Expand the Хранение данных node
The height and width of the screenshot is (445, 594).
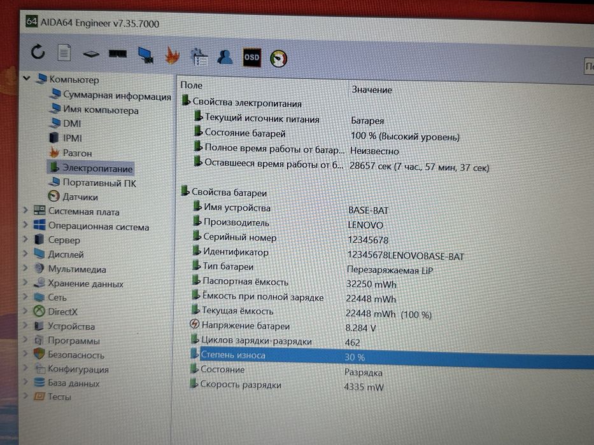pyautogui.click(x=25, y=282)
